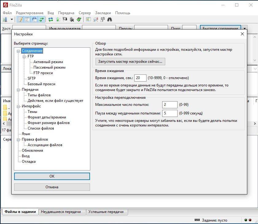Click the OK button
The height and width of the screenshot is (224, 258).
(52, 176)
